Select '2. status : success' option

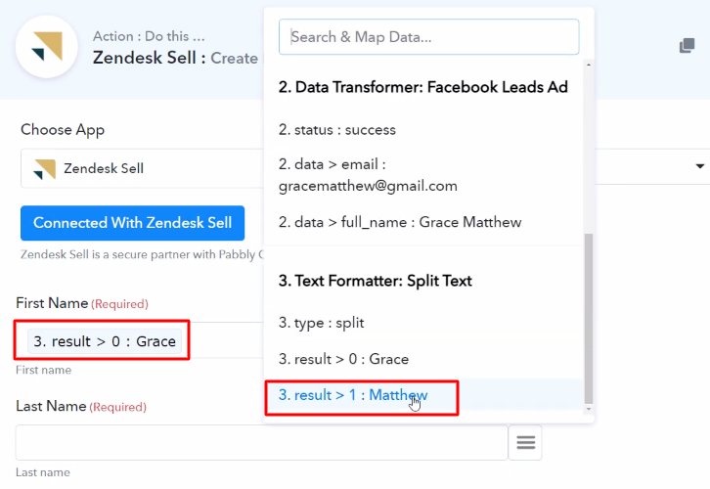[x=337, y=130]
